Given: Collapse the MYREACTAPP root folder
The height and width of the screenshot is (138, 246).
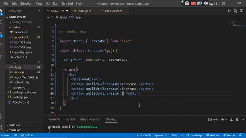Looking at the screenshot, I should click(x=24, y=17).
